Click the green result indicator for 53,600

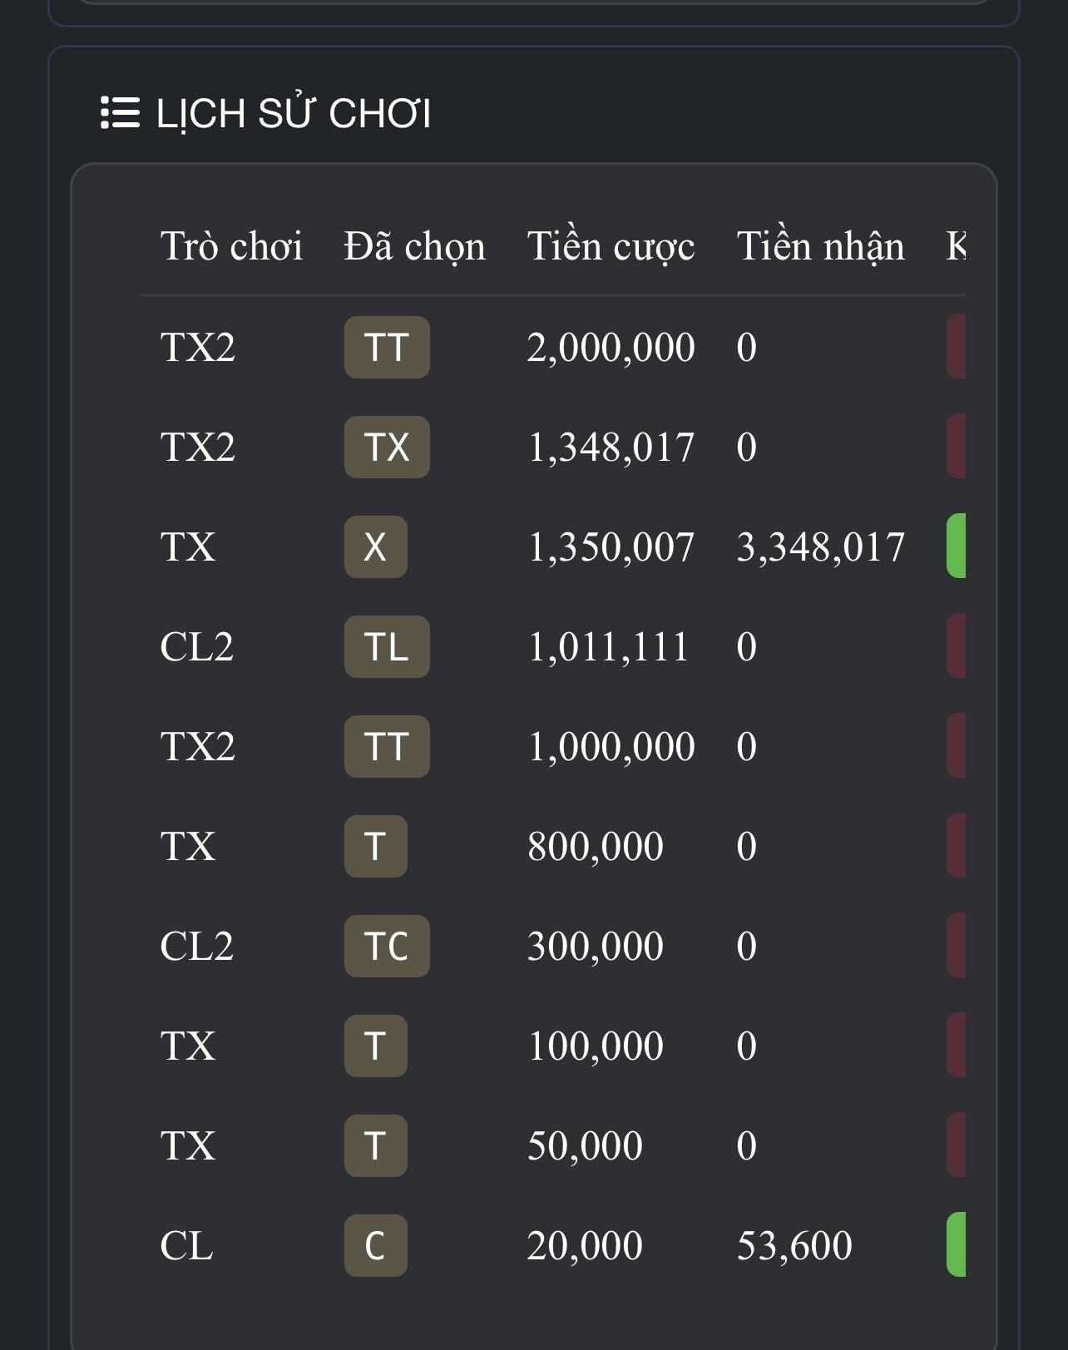tap(957, 1244)
